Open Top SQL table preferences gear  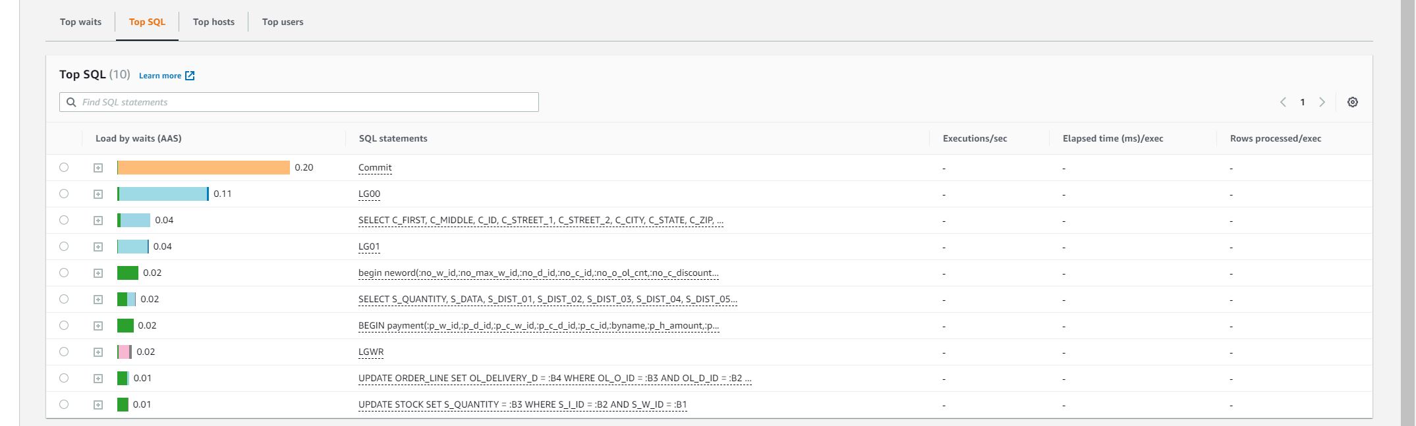click(1352, 102)
